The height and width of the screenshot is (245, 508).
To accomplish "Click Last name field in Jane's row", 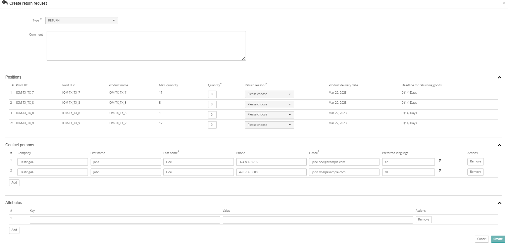I will [x=199, y=162].
